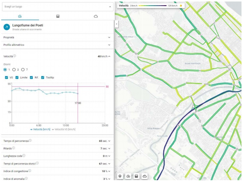Viewport: 243px width, 182px height.
Task: Toggle the V0 checkbox
Action: [x=6, y=78]
